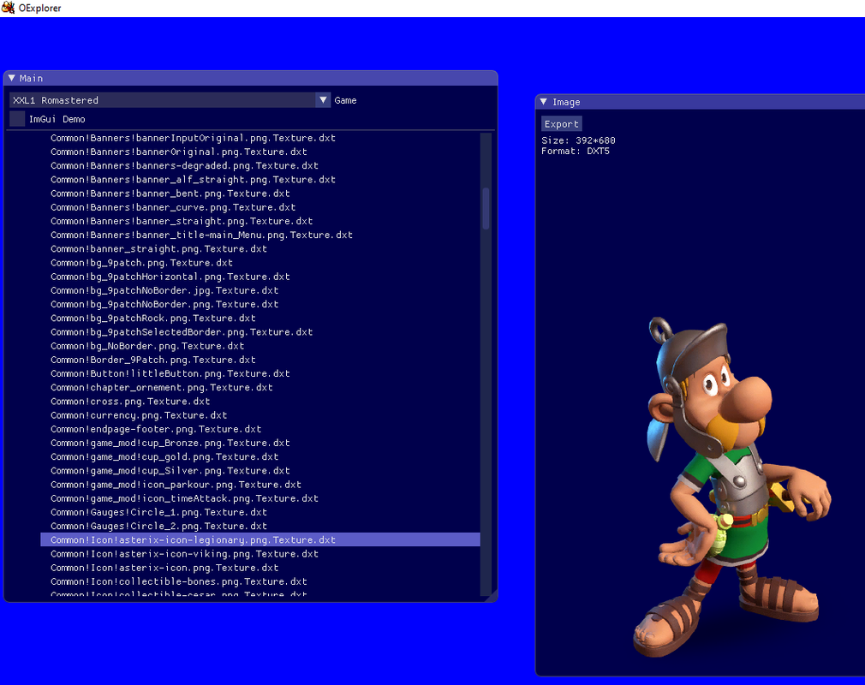Viewport: 865px width, 685px height.
Task: Select Common!bg_9patch.png.Texture.dxt
Action: tap(259, 263)
